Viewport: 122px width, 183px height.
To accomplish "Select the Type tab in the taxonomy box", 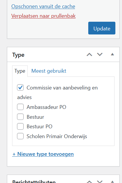I will (20, 71).
